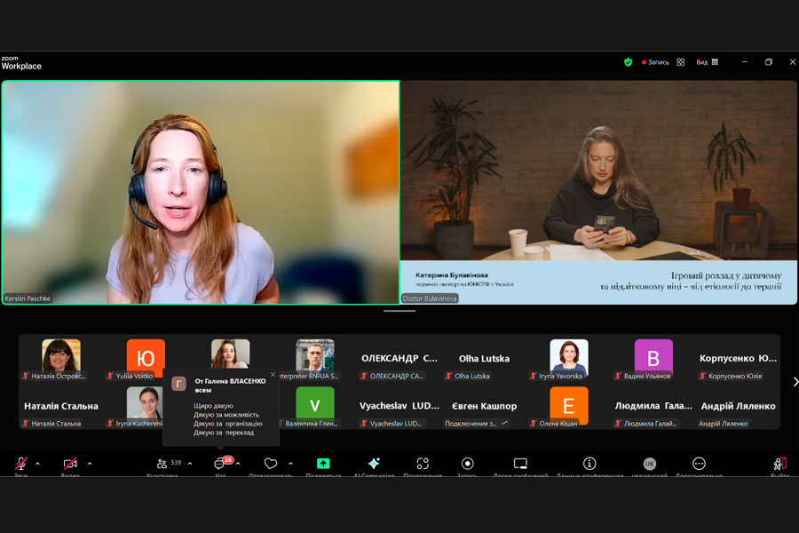Click the red Запись recording indicator

655,62
